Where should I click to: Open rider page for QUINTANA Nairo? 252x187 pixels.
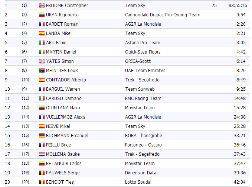point(63,108)
